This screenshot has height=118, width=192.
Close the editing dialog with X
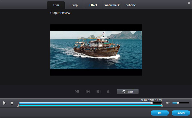tap(189, 3)
